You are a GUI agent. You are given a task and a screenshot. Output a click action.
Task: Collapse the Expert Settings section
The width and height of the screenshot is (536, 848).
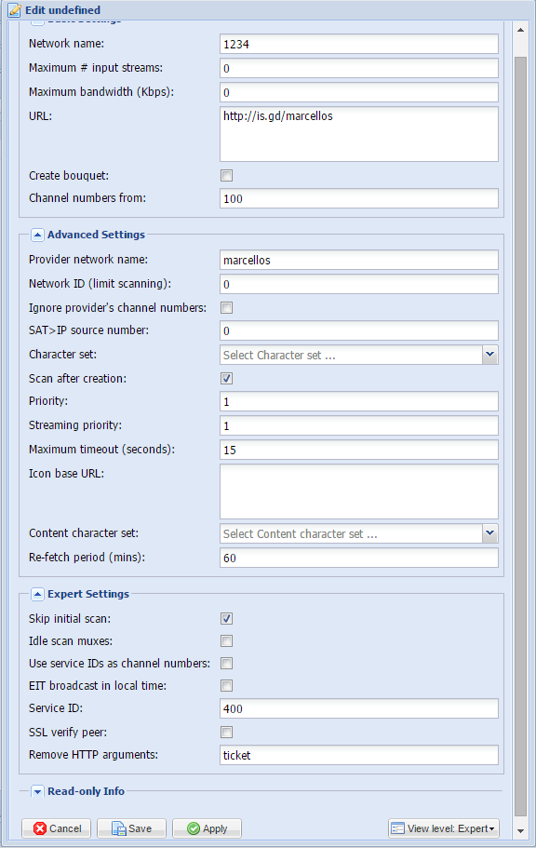[37, 594]
